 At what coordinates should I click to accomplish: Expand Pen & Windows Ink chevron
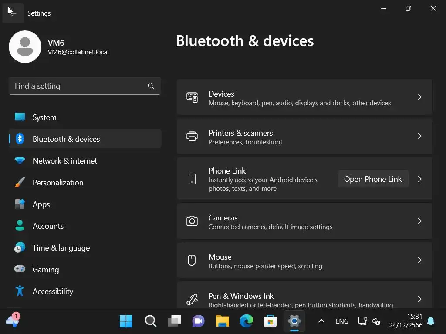point(419,299)
